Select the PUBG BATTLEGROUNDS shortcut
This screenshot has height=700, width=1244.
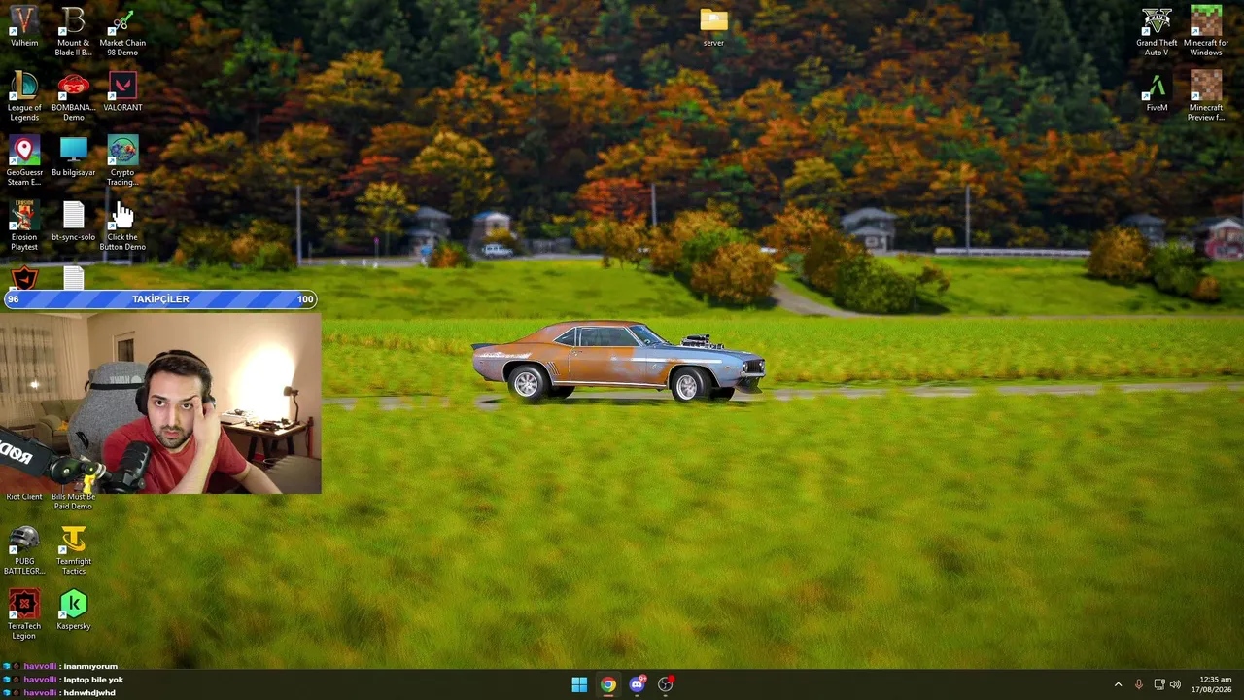(x=24, y=551)
